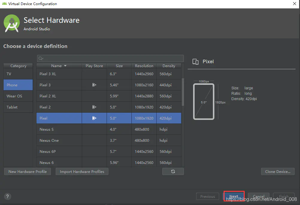
Task: Click the 5.46" size cell
Action: click(x=119, y=85)
